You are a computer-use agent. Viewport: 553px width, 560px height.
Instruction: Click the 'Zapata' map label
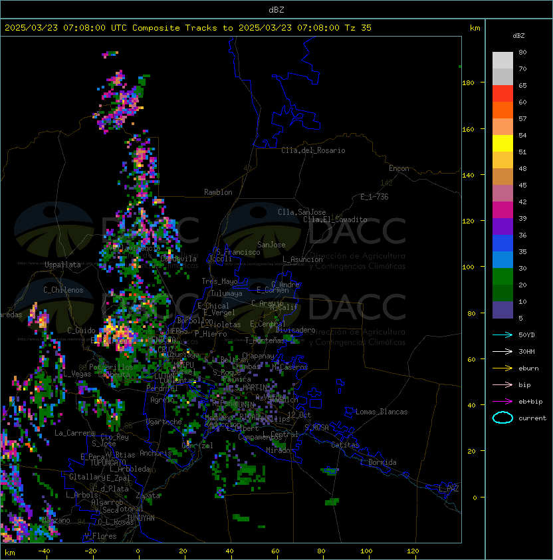pos(148,495)
